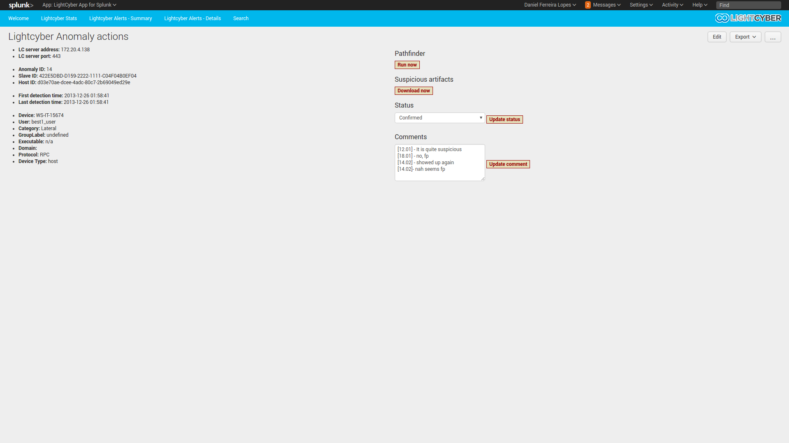789x443 pixels.
Task: Click the page title Lightcyber Anomaly actions
Action: point(68,37)
